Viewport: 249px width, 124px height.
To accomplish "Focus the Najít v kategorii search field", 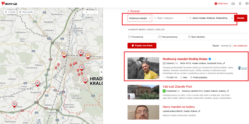I will click(x=170, y=18).
